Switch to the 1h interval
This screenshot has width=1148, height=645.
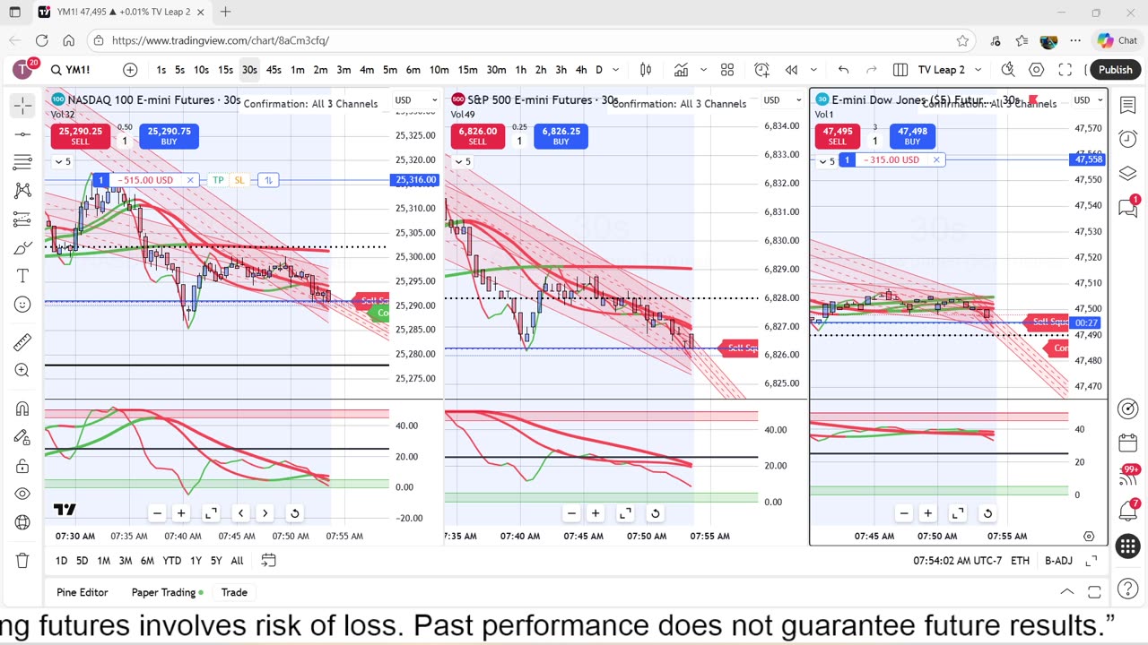[x=520, y=70]
